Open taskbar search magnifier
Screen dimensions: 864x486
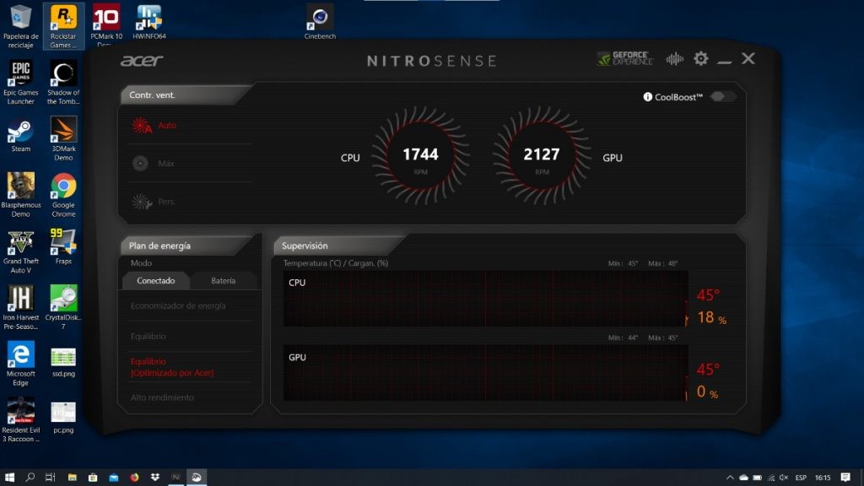pos(30,478)
